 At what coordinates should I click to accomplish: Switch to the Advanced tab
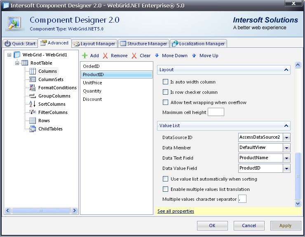(x=54, y=43)
